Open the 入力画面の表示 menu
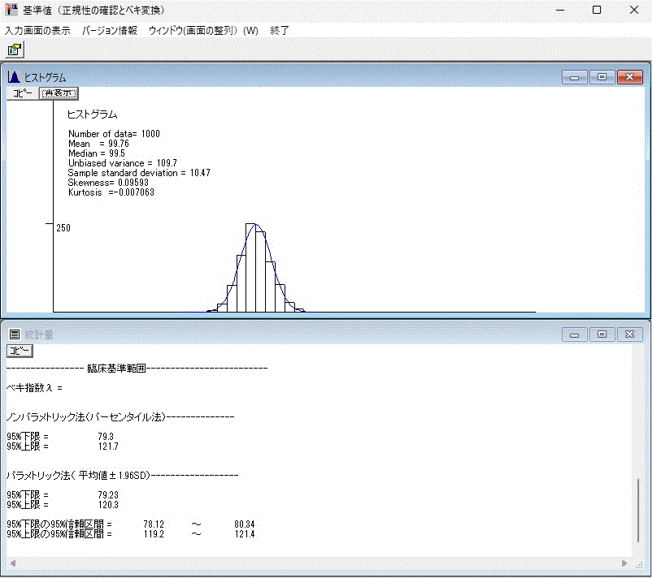This screenshot has width=652, height=578. click(37, 30)
